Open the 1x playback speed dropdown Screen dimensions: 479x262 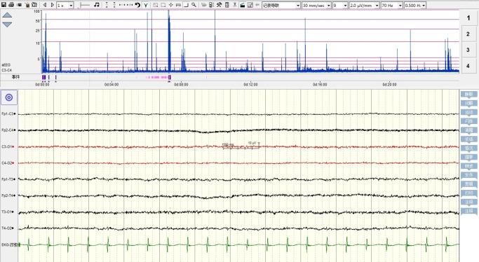pos(65,6)
